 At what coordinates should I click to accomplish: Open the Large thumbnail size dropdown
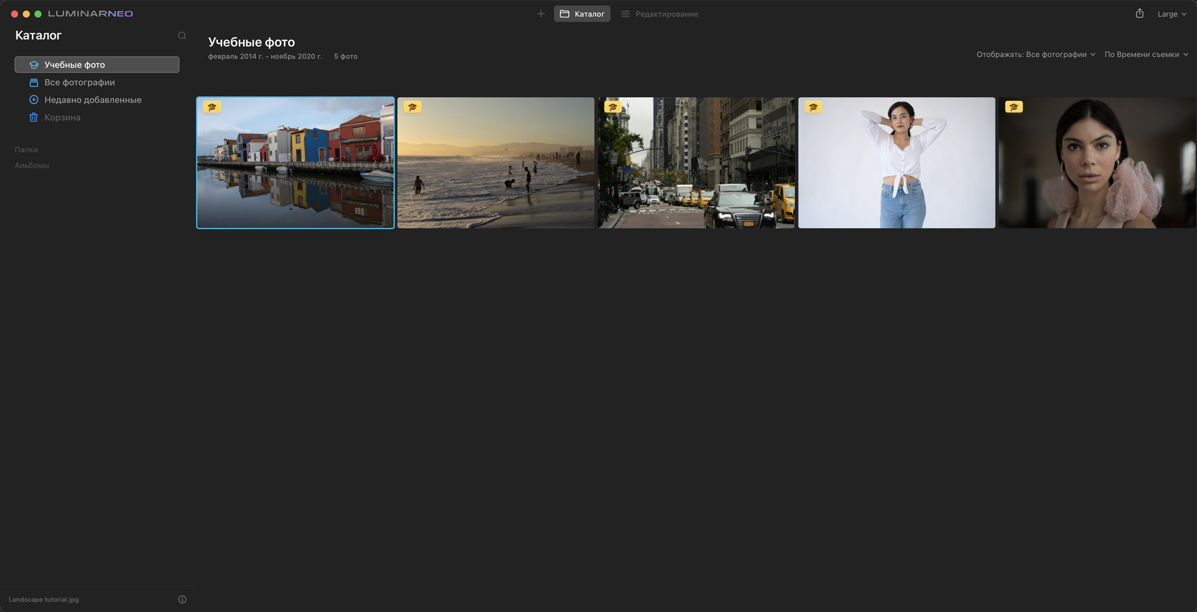coord(1172,13)
